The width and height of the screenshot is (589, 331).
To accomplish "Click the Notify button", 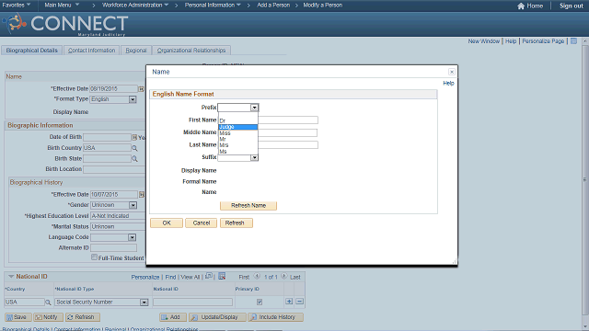I will pyautogui.click(x=48, y=317).
